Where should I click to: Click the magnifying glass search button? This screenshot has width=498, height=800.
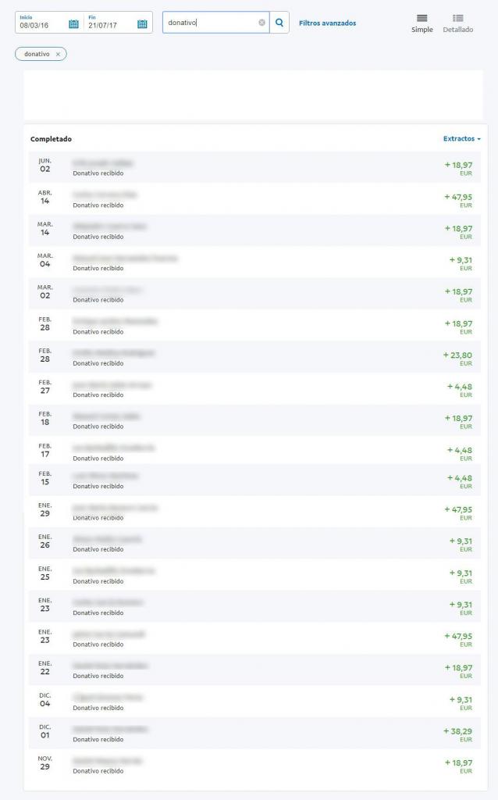pos(280,23)
